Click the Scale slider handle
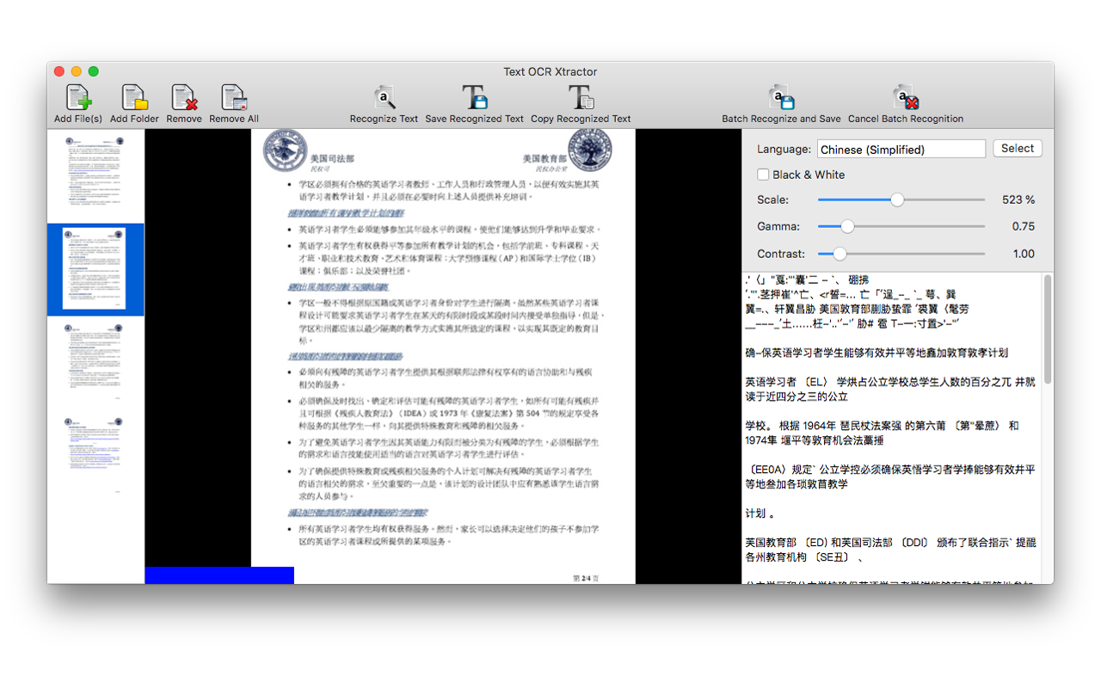 897,200
